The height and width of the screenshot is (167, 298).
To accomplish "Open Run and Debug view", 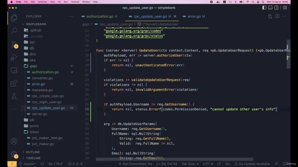I will (x=14, y=58).
